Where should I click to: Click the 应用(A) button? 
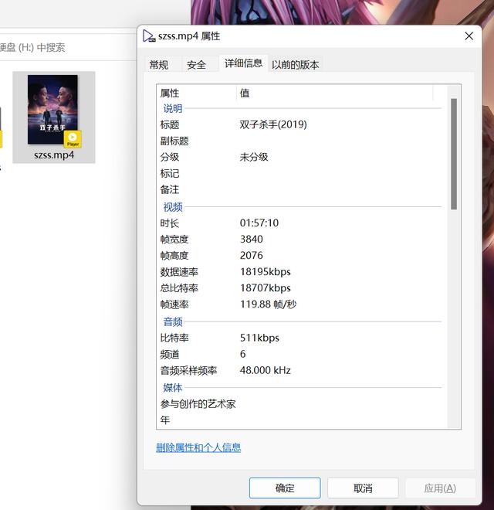pos(440,488)
